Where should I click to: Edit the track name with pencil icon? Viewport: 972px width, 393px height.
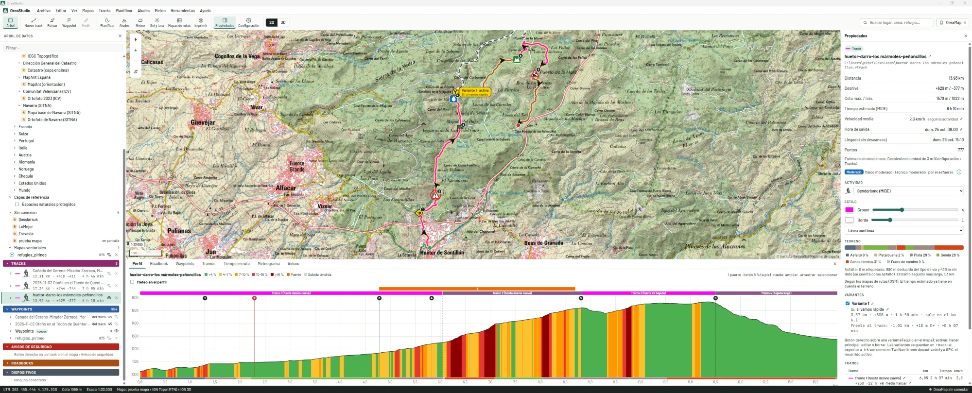tap(930, 56)
